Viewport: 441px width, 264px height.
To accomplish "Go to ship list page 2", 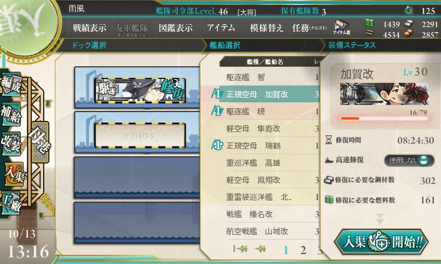I will pos(303,250).
